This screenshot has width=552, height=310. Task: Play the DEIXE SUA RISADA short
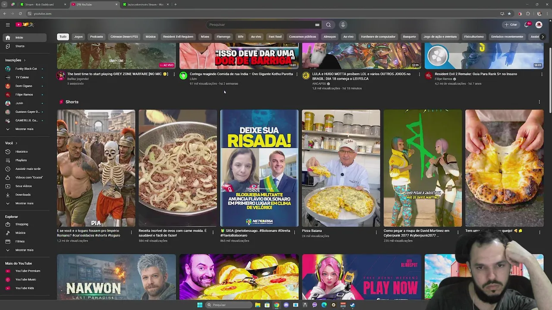click(x=259, y=168)
